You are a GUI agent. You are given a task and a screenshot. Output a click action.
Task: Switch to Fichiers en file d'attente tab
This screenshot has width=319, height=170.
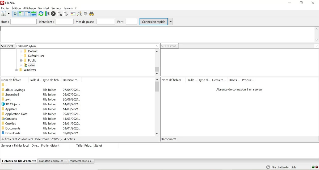19,161
